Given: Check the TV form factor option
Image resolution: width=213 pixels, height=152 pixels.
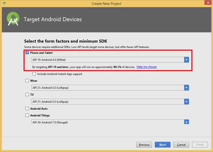Looking at the screenshot, I should (x=27, y=94).
